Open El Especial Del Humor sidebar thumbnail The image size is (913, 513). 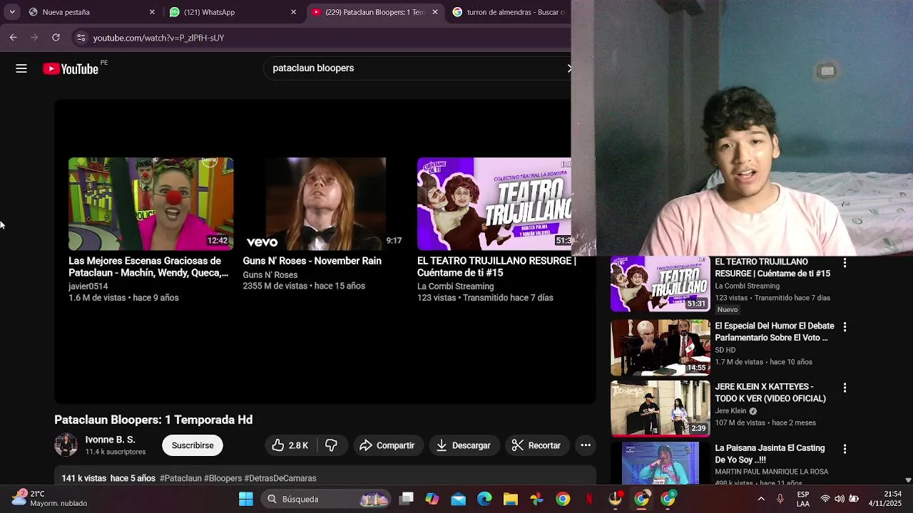click(660, 347)
